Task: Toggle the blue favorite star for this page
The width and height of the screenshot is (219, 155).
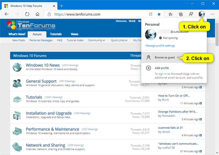Action: (x=159, y=14)
